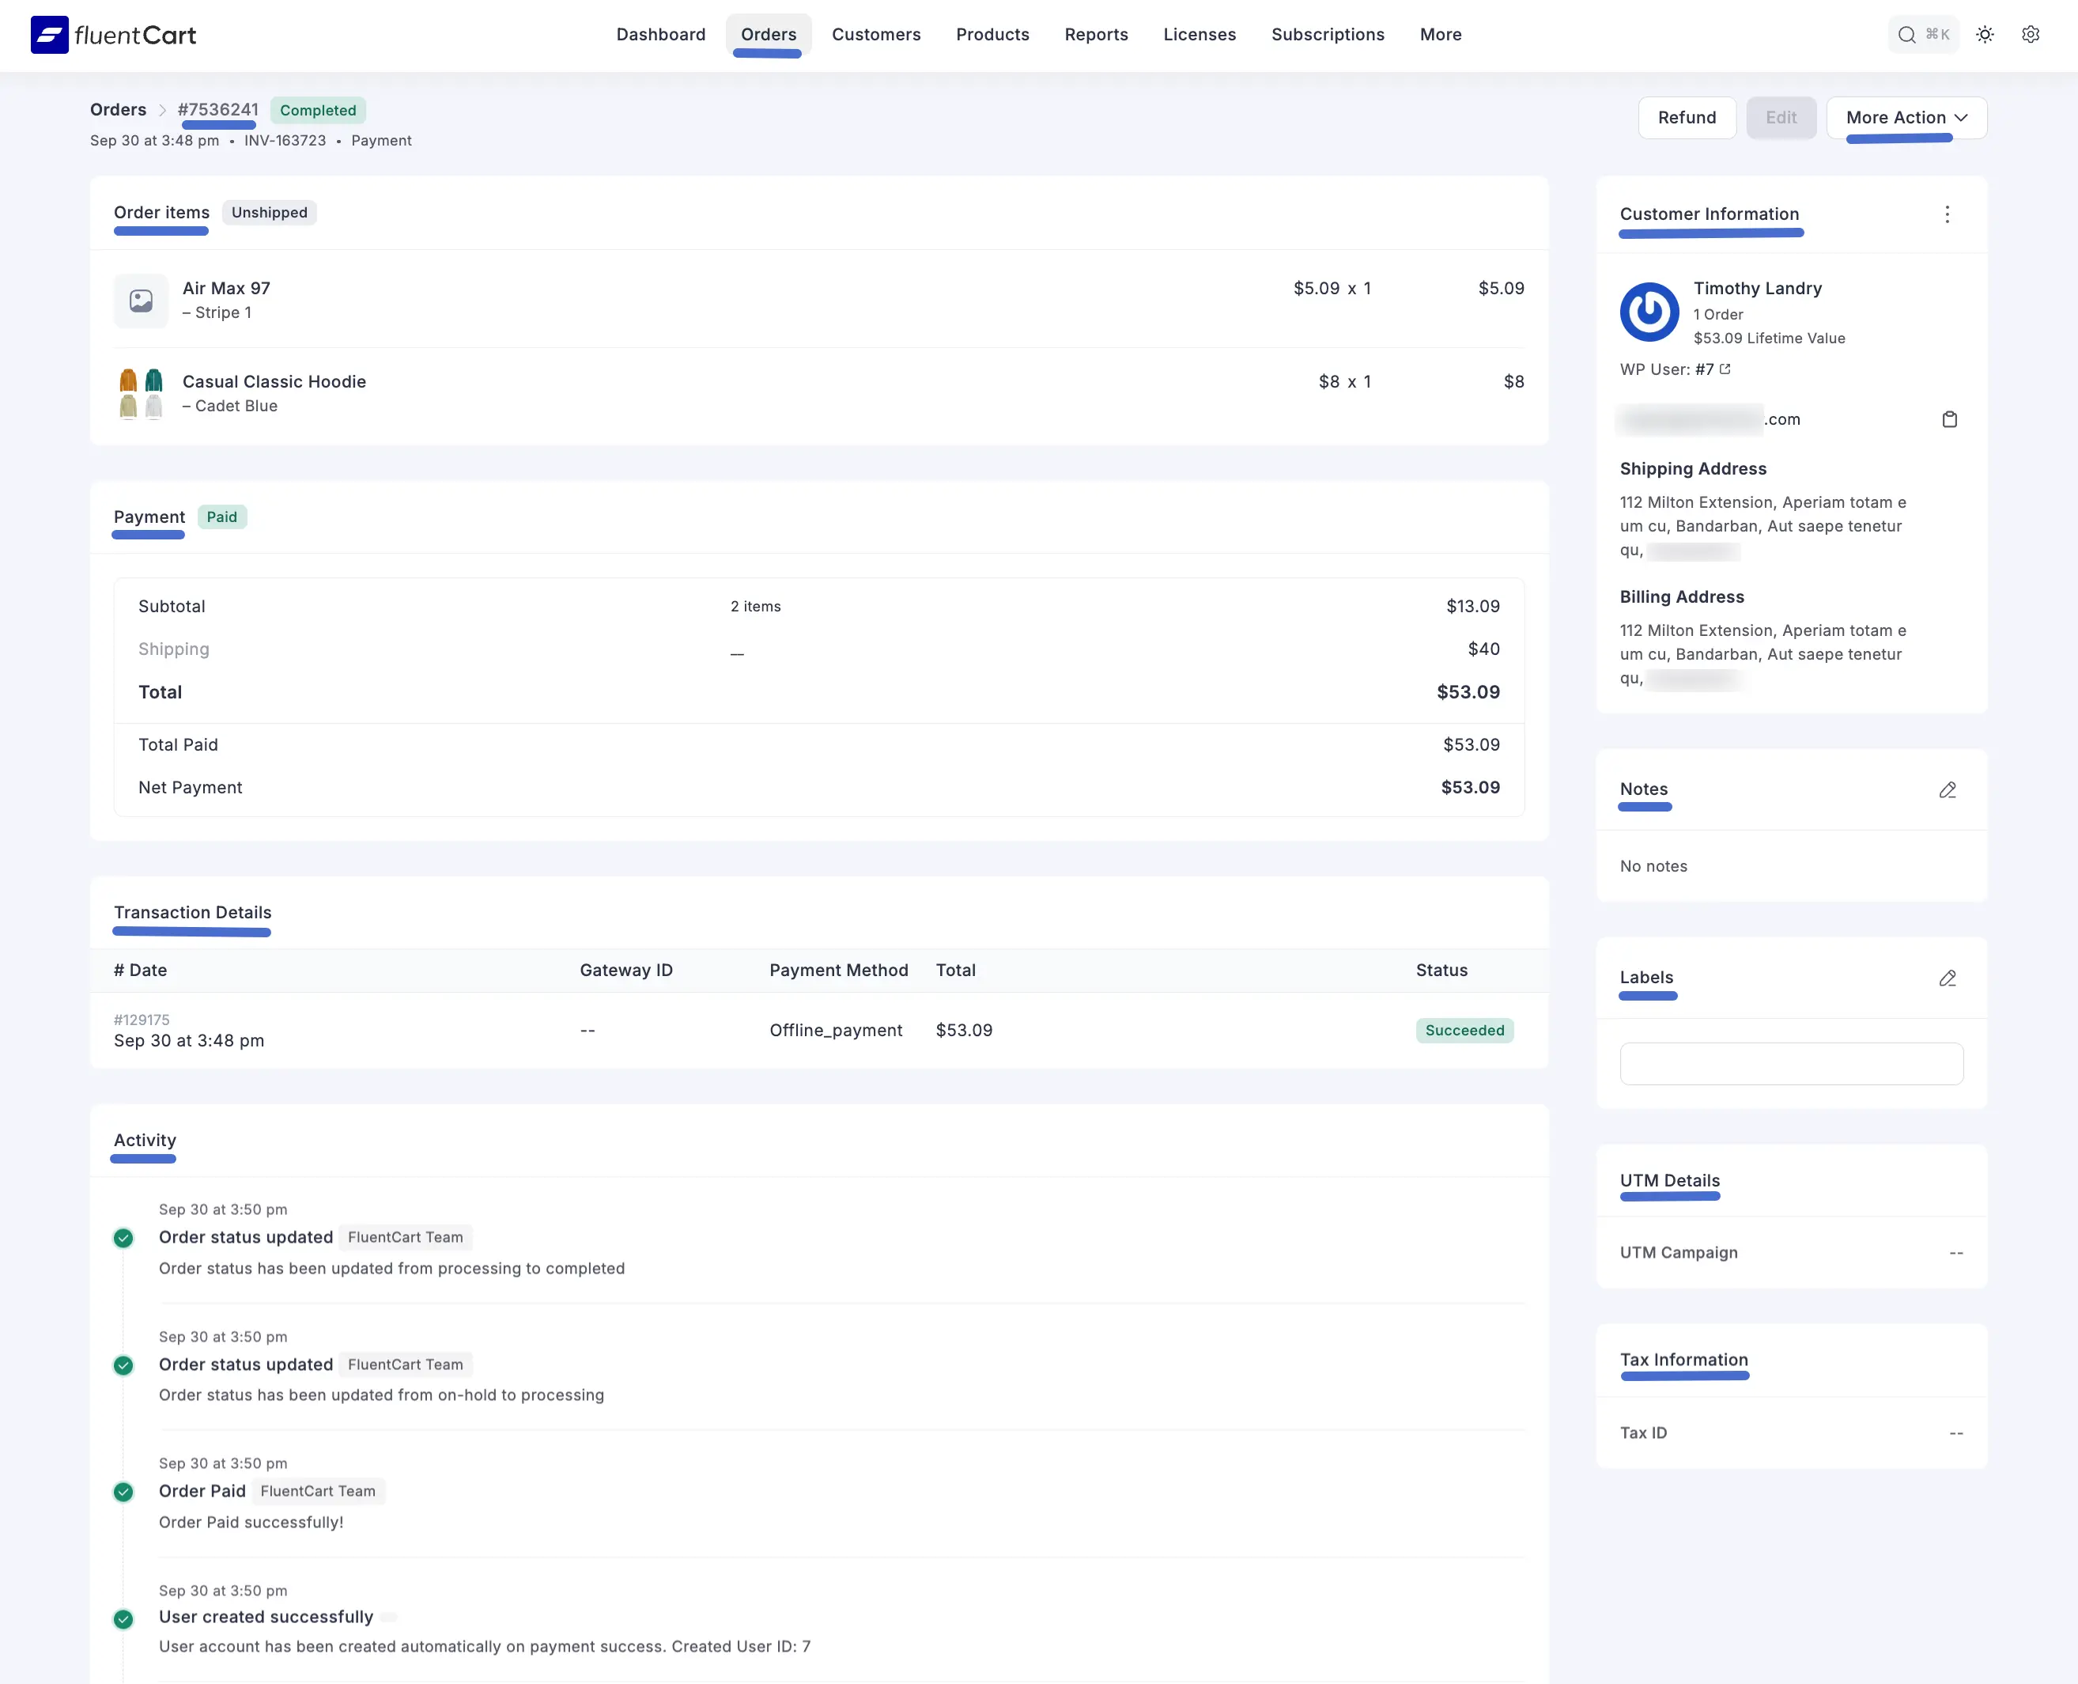Image resolution: width=2078 pixels, height=1684 pixels.
Task: Copy customer email with clipboard icon
Action: pyautogui.click(x=1949, y=419)
